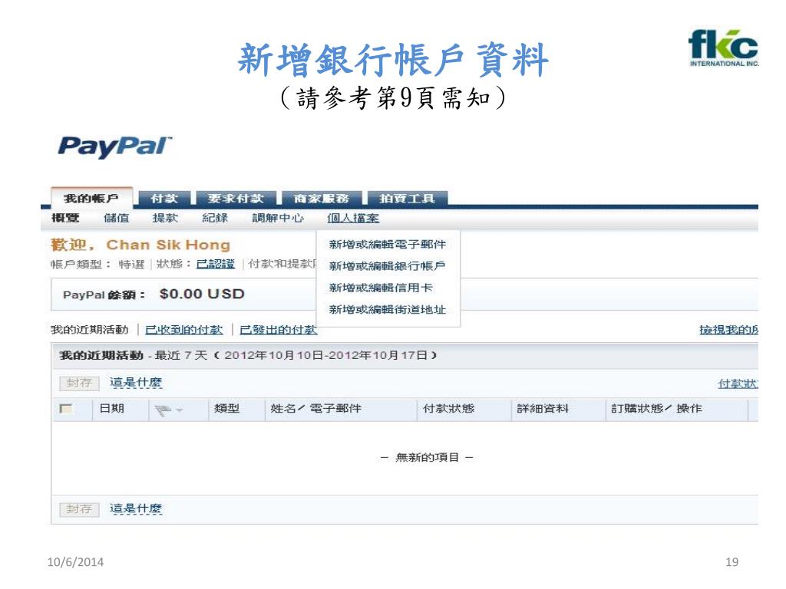Click the 已認證 status link
The width and height of the screenshot is (786, 589).
pyautogui.click(x=216, y=264)
